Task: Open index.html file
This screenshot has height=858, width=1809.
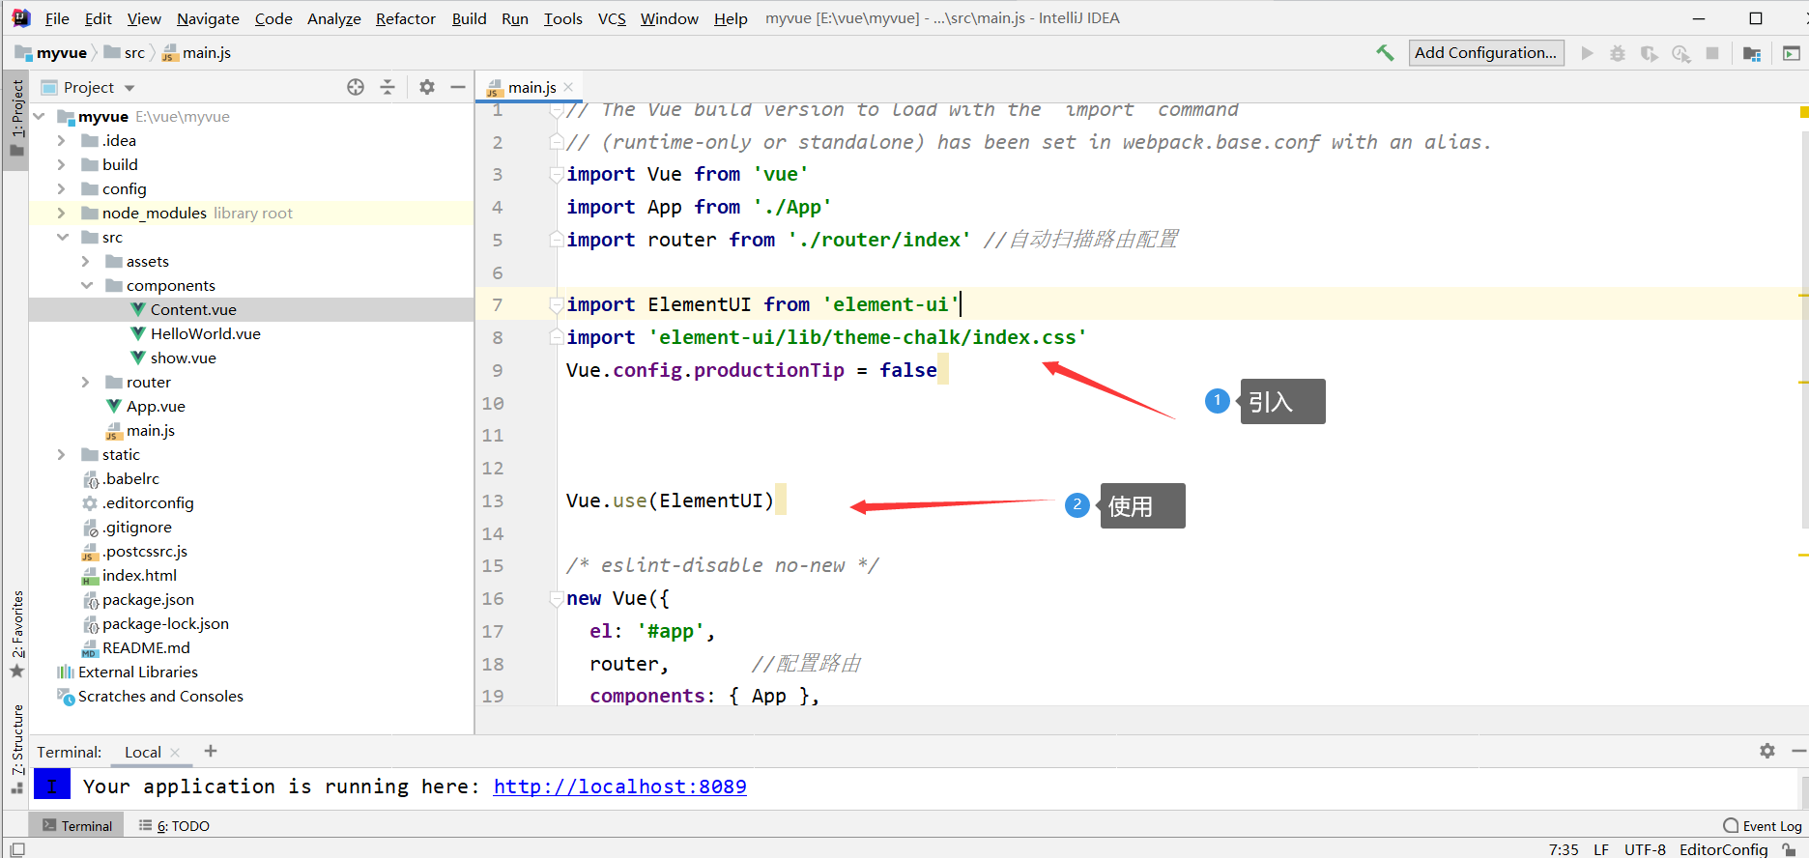Action: point(139,575)
